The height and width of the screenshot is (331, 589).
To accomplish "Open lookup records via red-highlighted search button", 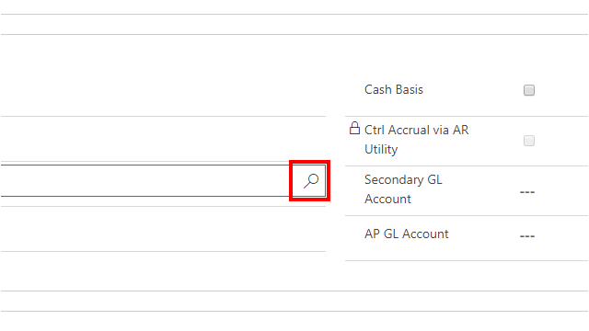I will (x=309, y=180).
